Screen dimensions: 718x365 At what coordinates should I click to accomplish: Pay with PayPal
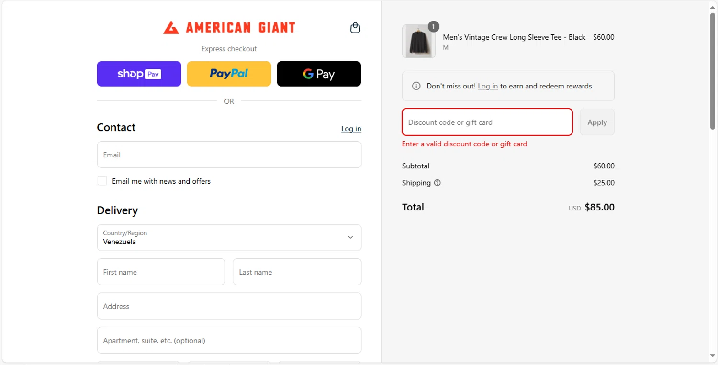229,74
